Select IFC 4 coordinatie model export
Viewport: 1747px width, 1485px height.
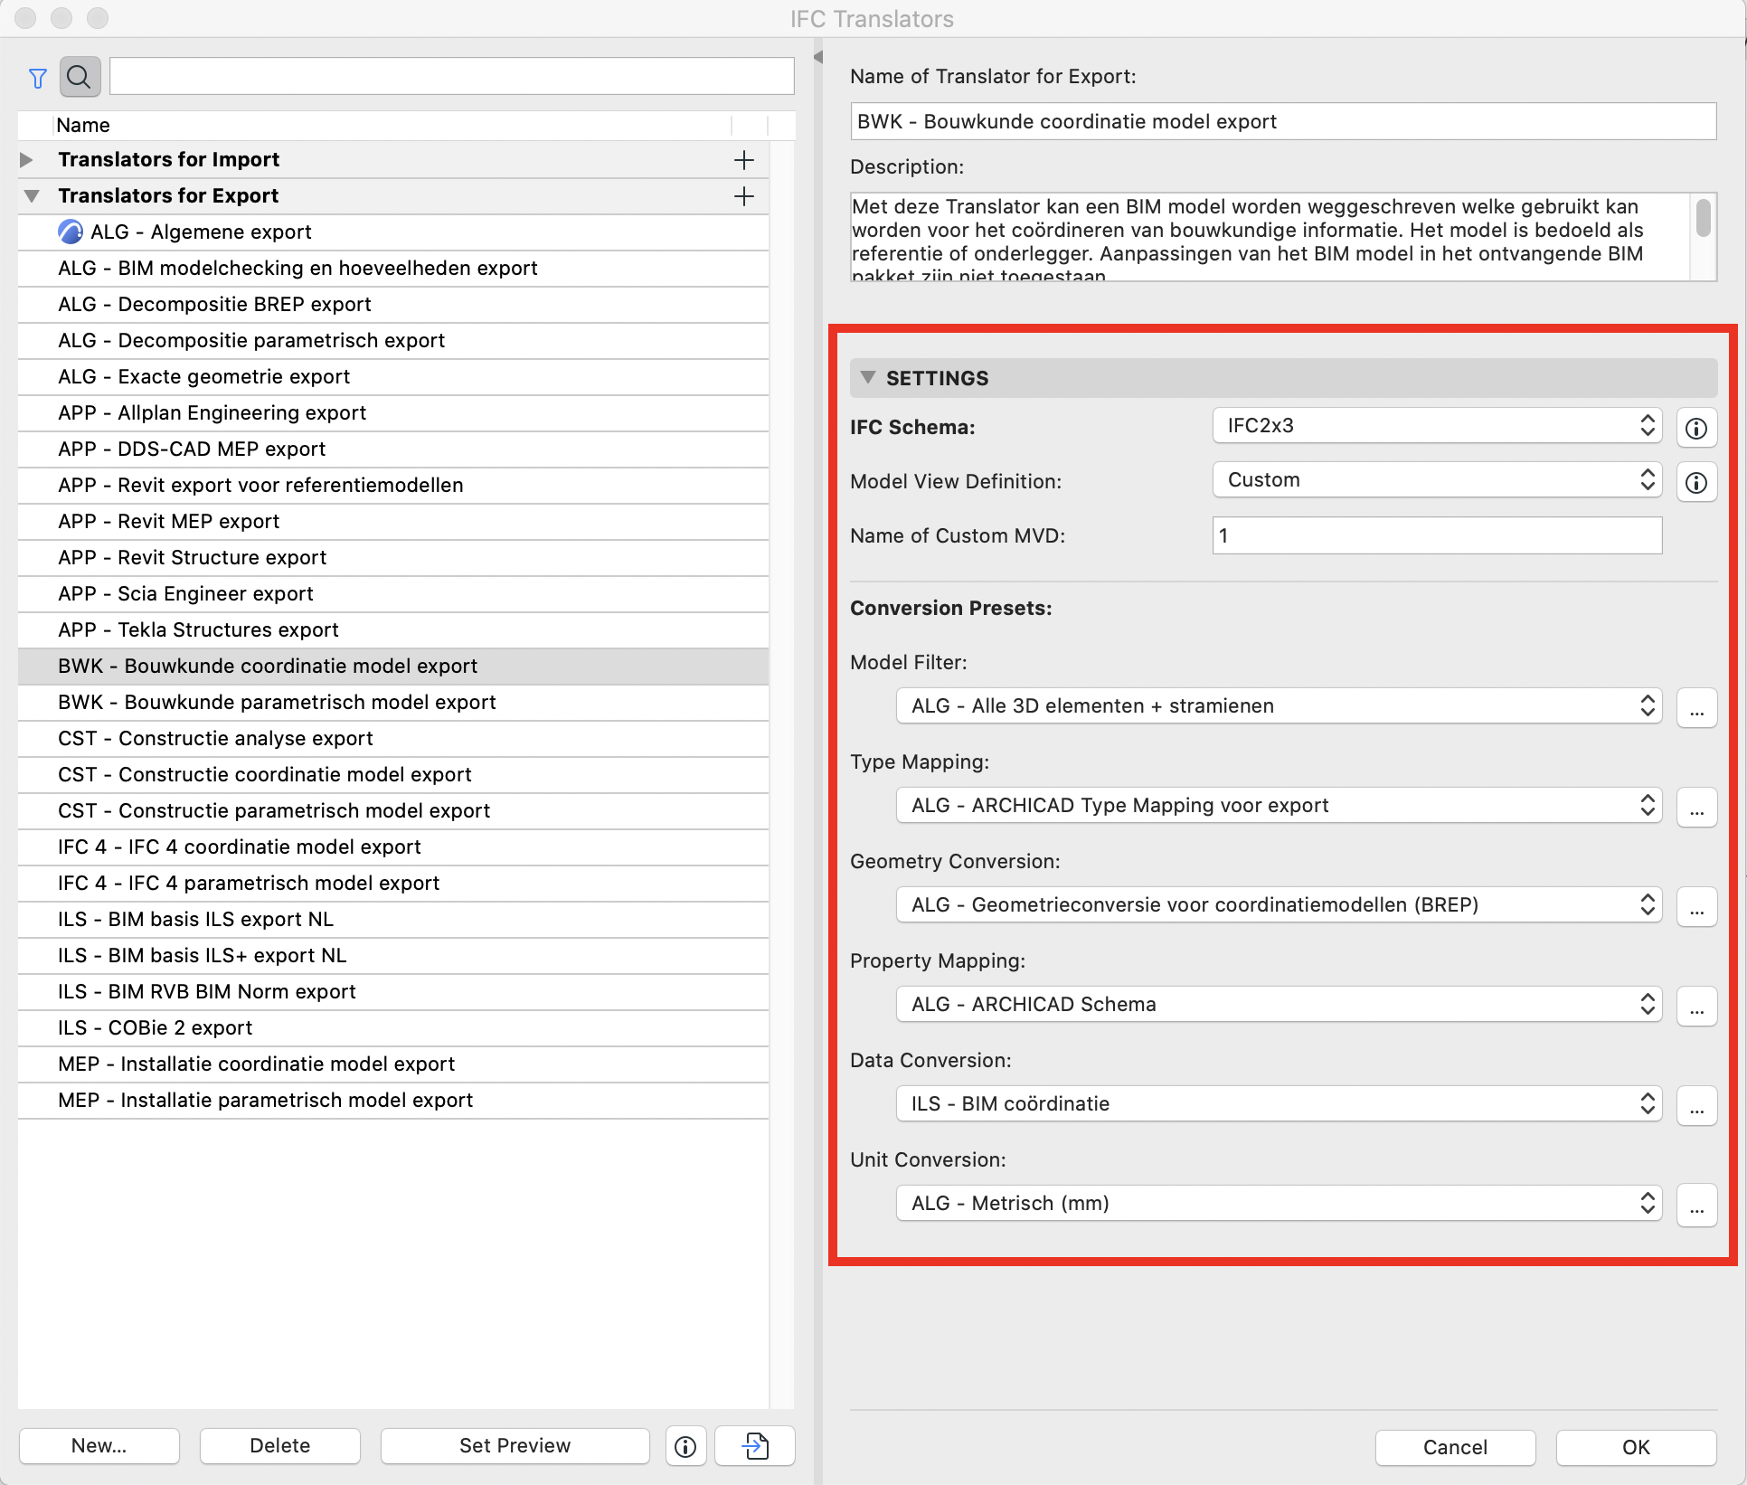393,847
